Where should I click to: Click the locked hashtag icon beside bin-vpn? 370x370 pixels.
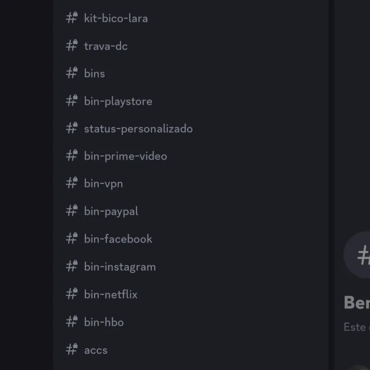click(x=71, y=183)
